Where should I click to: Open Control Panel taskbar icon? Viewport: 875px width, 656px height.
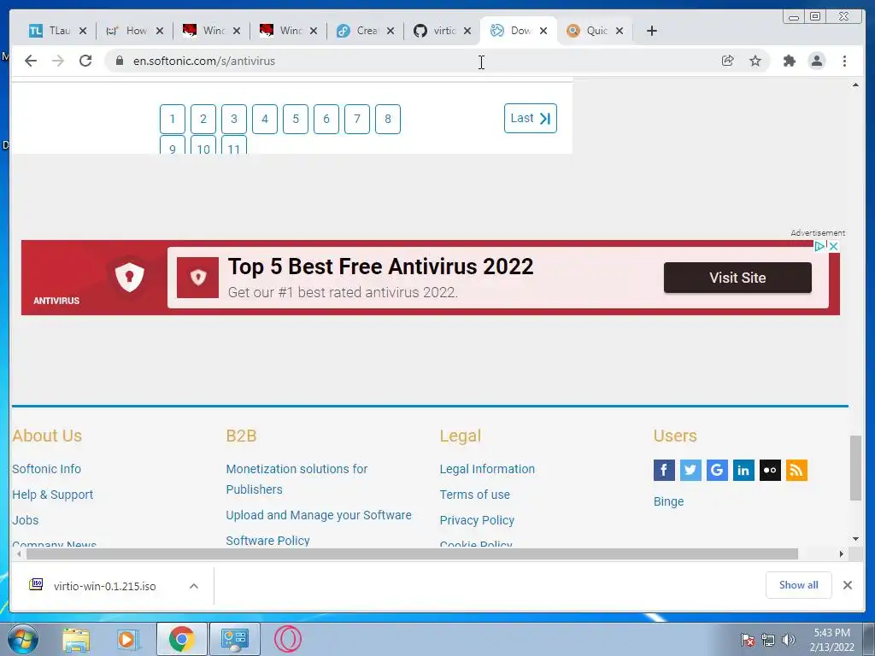(x=234, y=639)
